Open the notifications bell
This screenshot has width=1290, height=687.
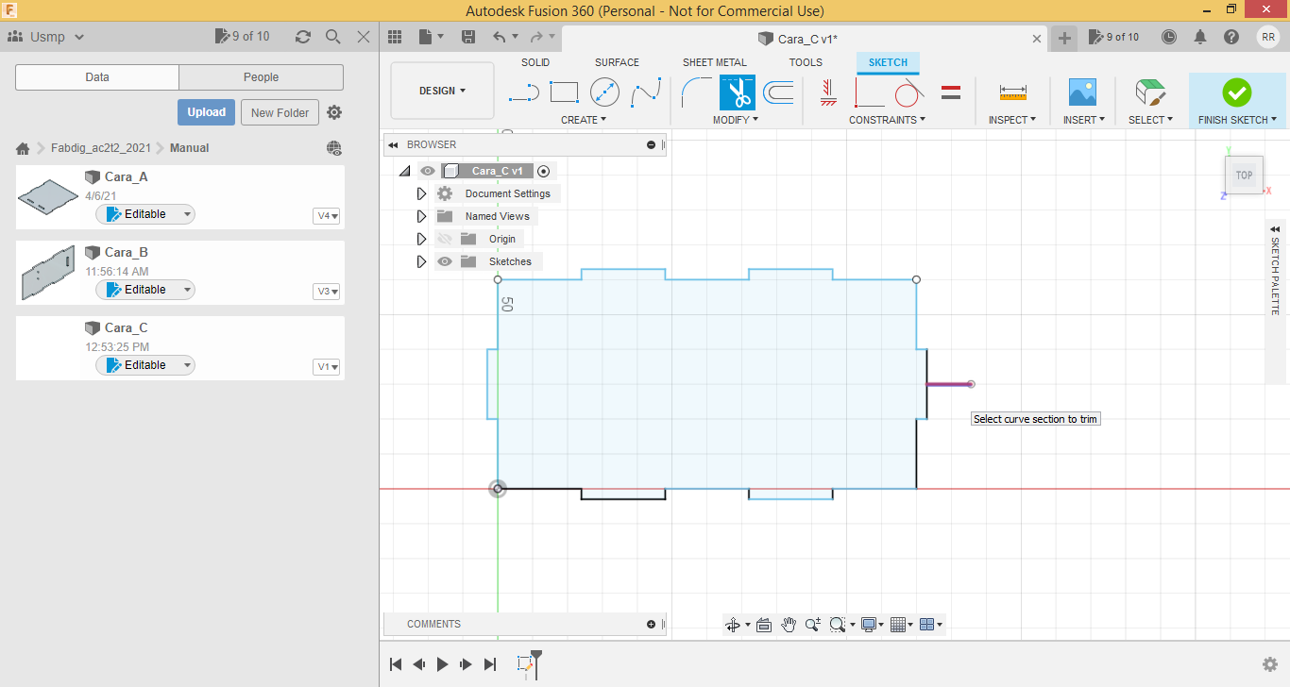(x=1200, y=37)
